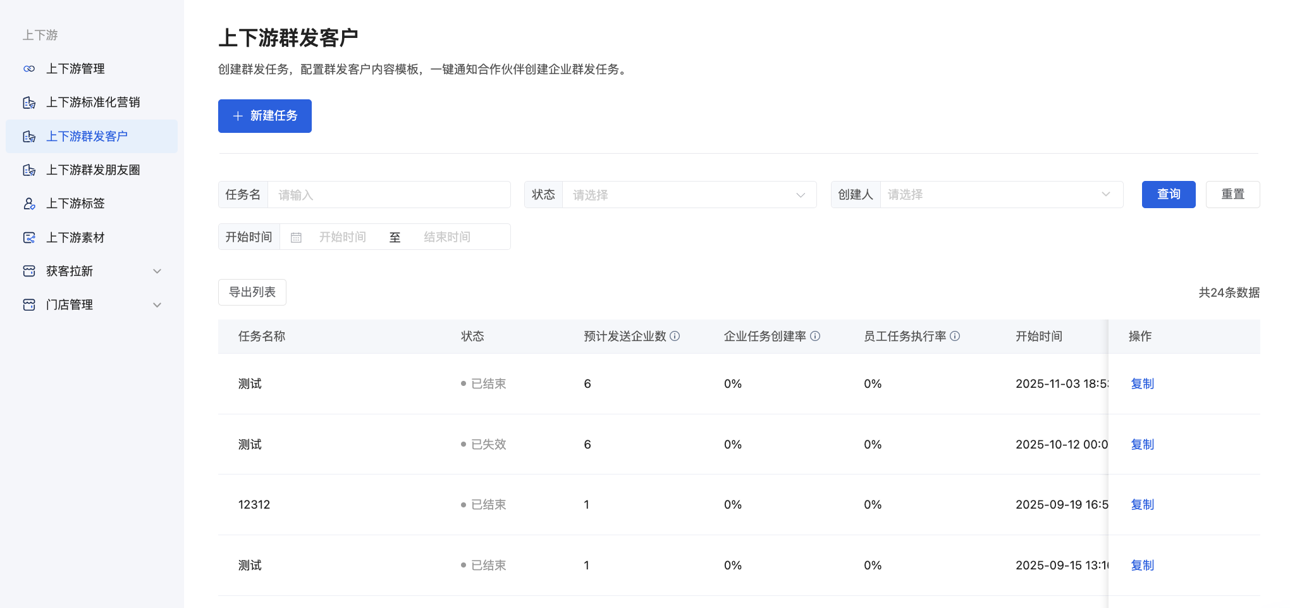This screenshot has height=608, width=1290.
Task: Open 上下游群发朋友圈 menu item
Action: tap(92, 170)
